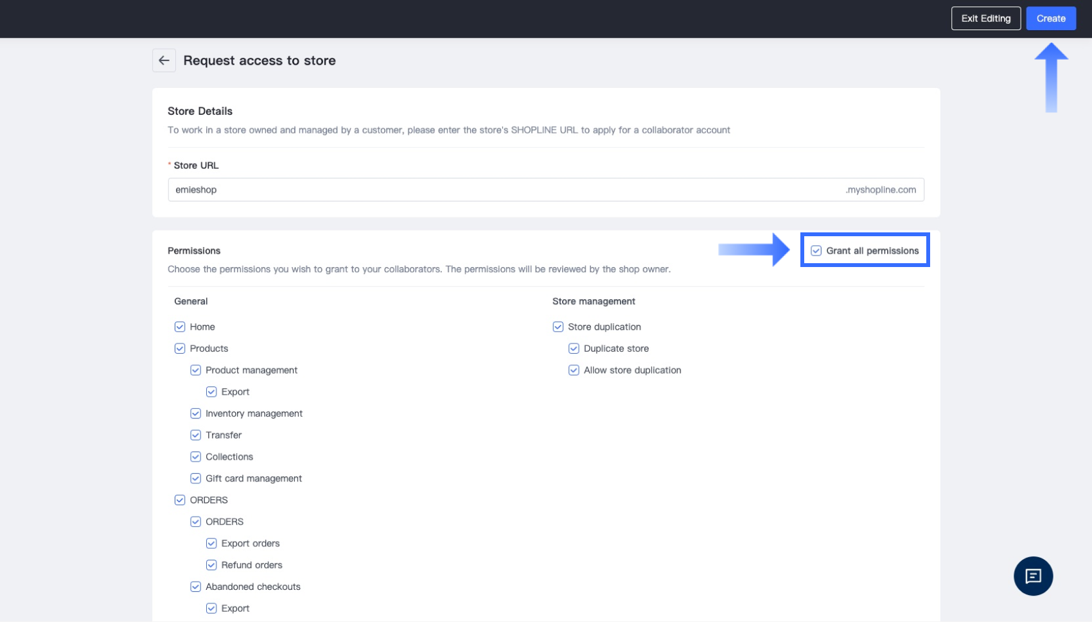Click the back arrow icon
This screenshot has height=622, width=1092.
coord(164,60)
